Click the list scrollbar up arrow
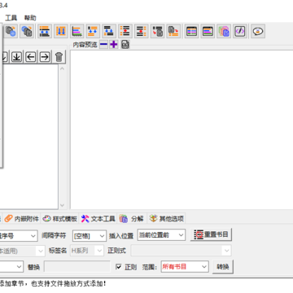293x293 pixels. (x=62, y=68)
